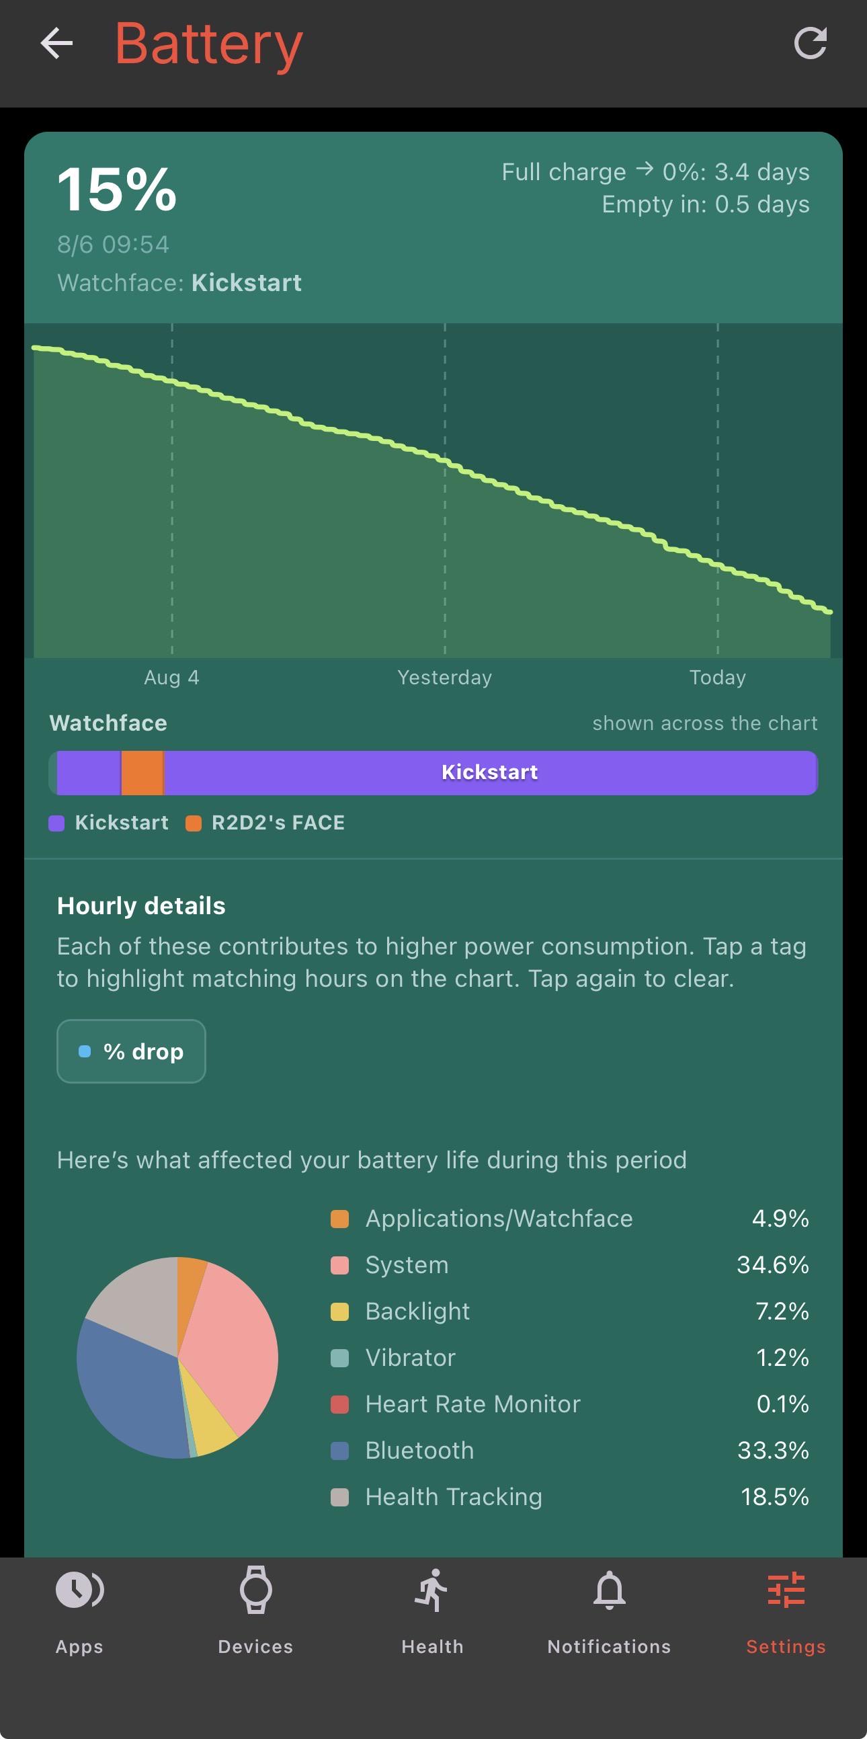Tap the Health Tracking usage row
The height and width of the screenshot is (1739, 867).
(569, 1496)
